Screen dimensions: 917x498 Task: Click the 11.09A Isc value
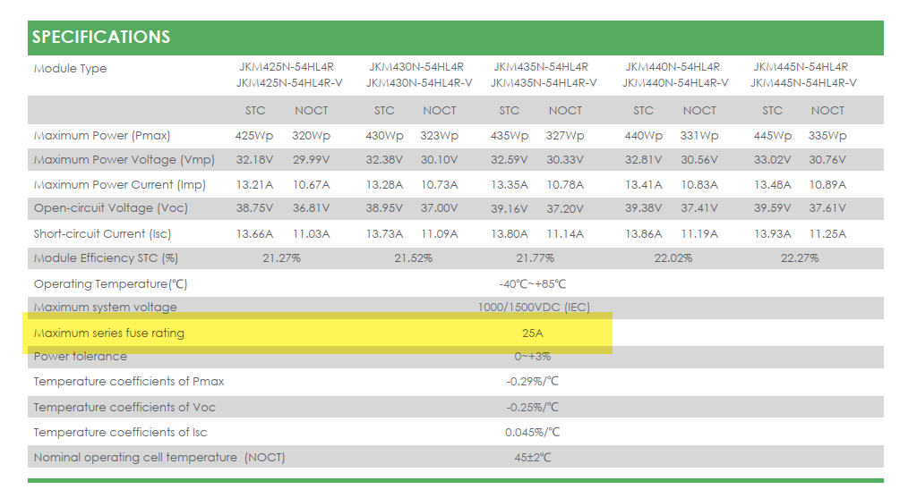pos(439,233)
